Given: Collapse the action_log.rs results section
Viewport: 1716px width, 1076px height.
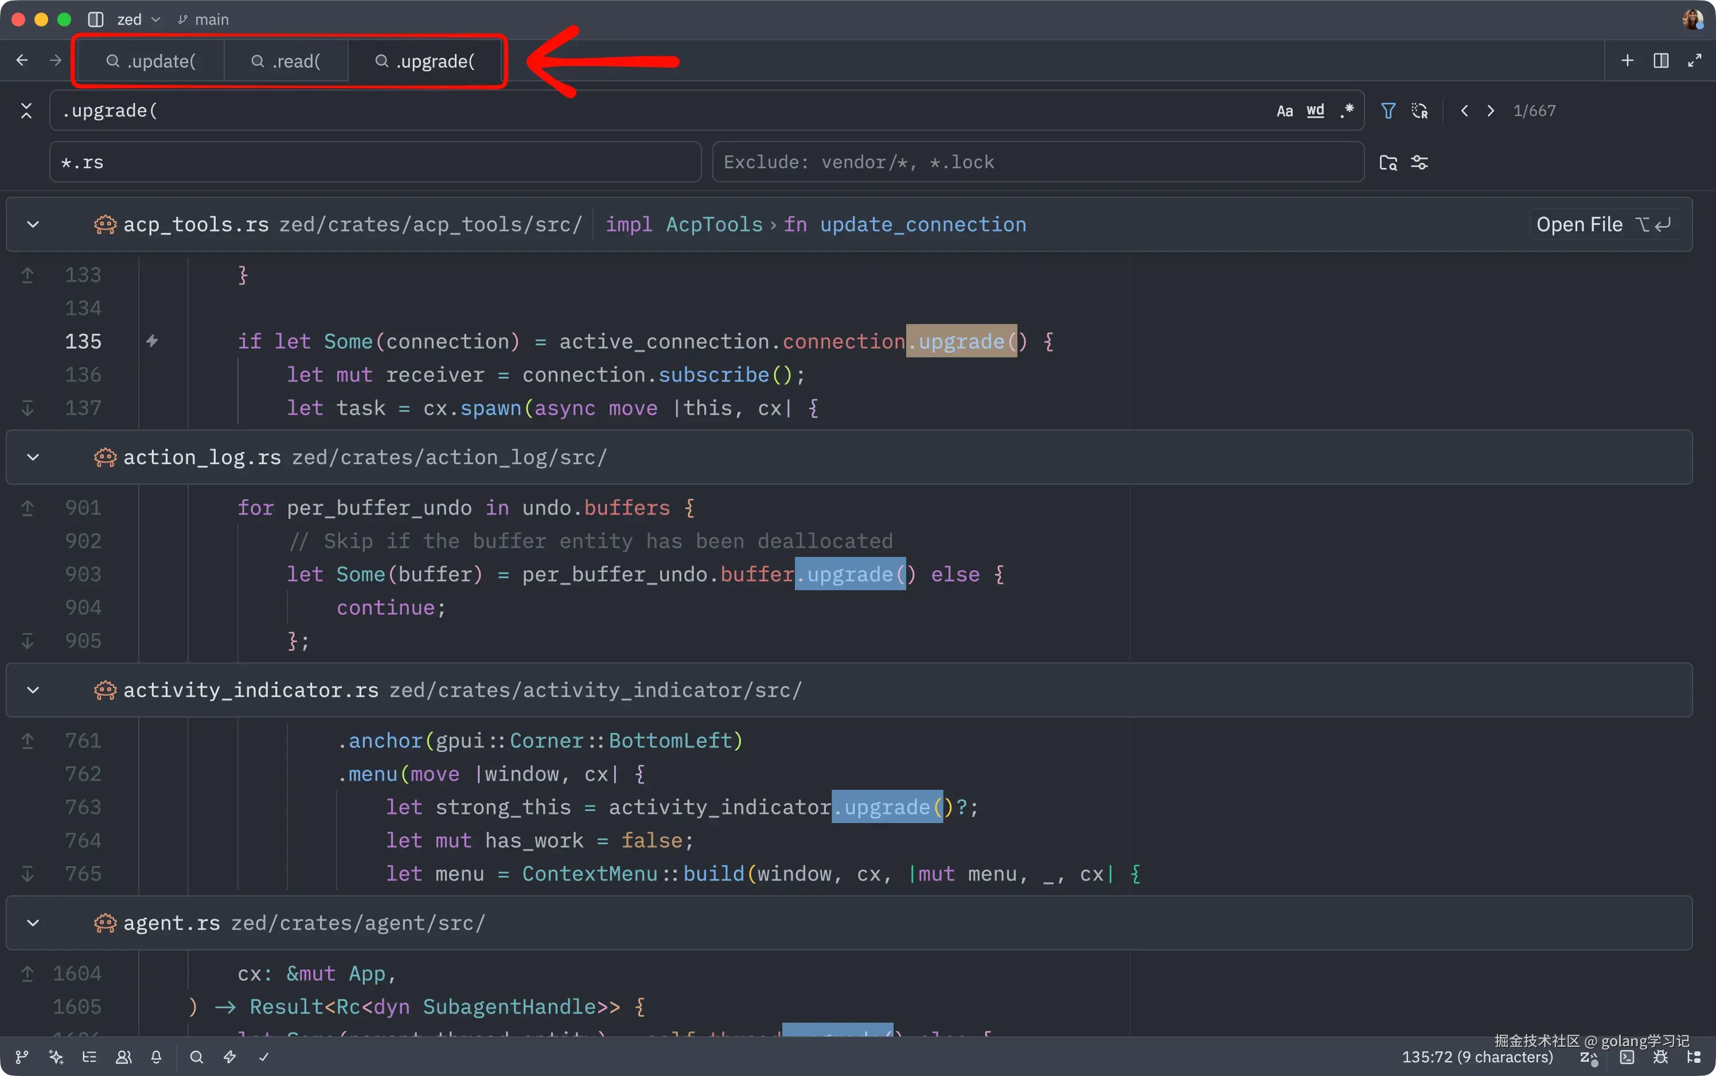Looking at the screenshot, I should pyautogui.click(x=33, y=457).
